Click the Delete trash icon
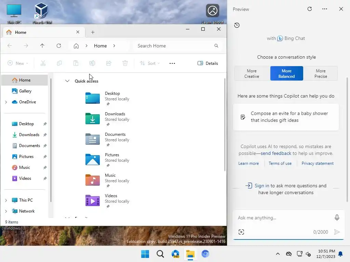This screenshot has width=350, height=262. [125, 63]
